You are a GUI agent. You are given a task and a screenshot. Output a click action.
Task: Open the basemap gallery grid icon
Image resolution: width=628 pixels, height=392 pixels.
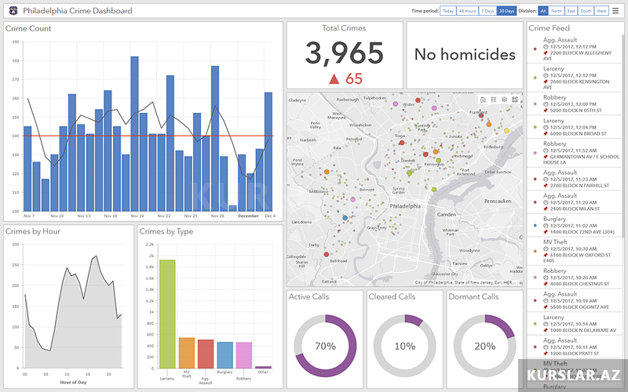[x=514, y=100]
